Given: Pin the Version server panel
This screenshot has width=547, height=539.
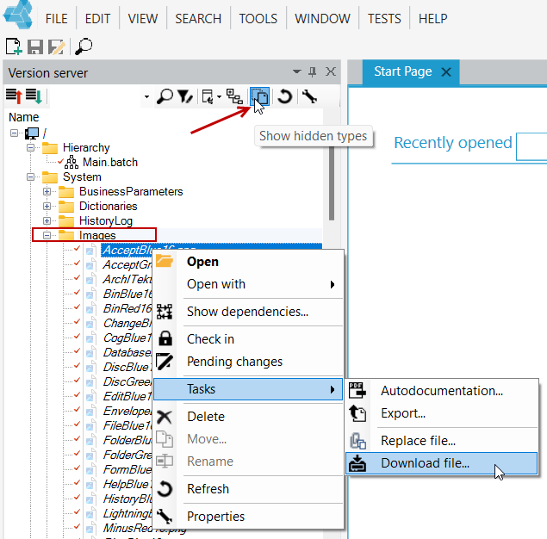Looking at the screenshot, I should 313,71.
